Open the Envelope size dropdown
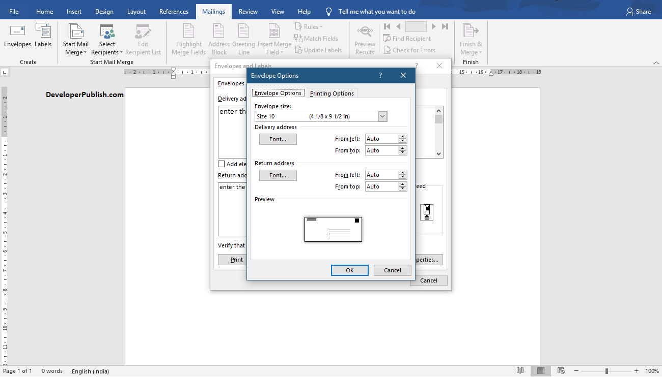The image size is (662, 377). click(382, 116)
